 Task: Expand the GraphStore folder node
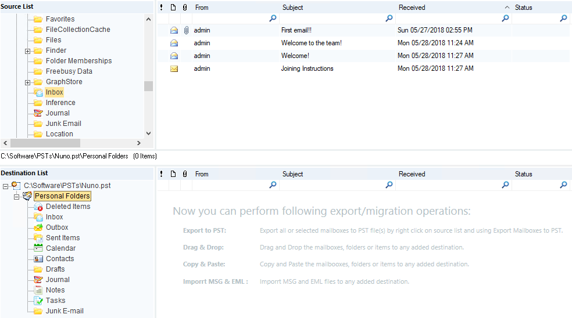click(x=27, y=82)
